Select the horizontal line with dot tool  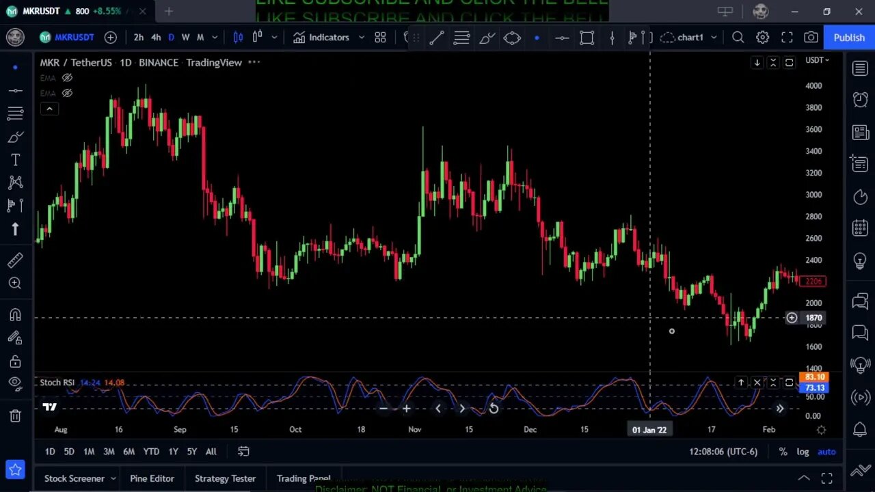pos(562,38)
